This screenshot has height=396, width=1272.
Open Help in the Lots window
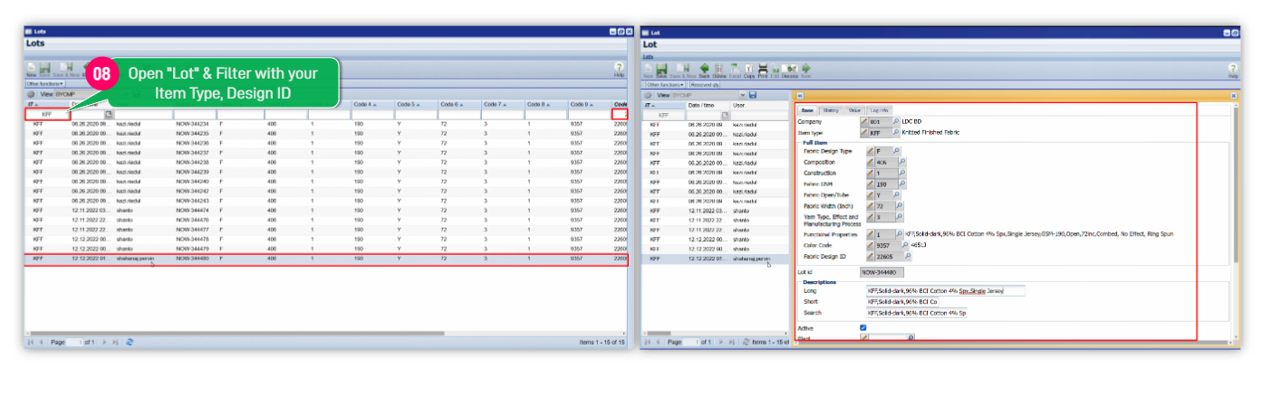click(x=620, y=70)
